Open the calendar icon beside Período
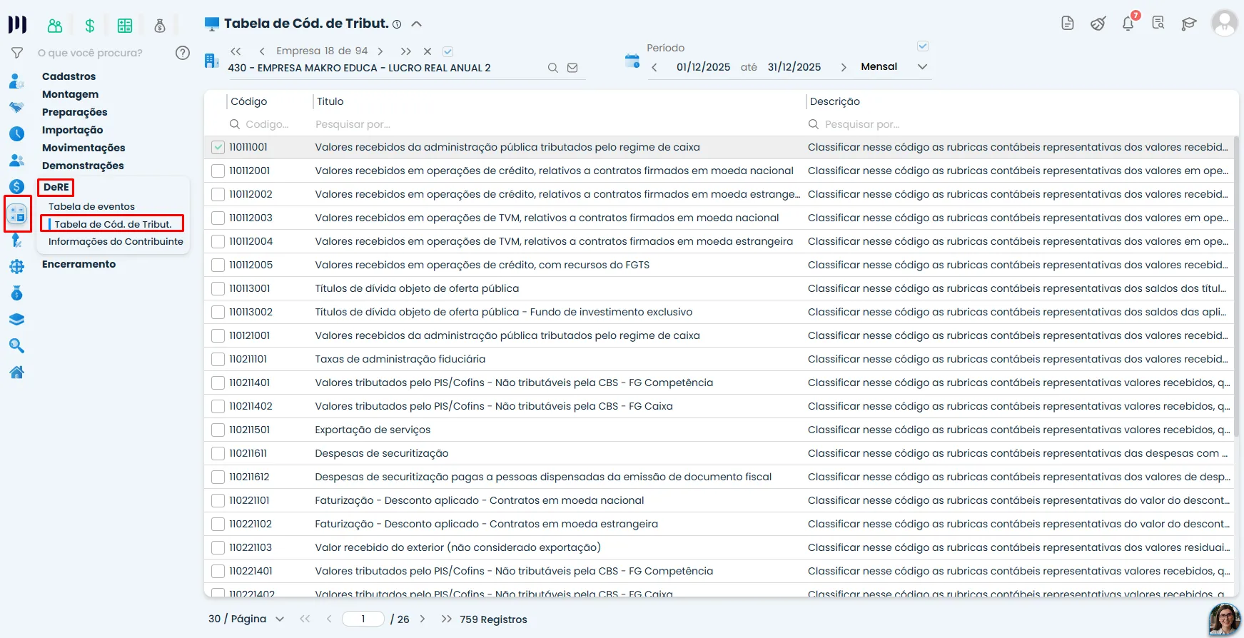This screenshot has width=1244, height=638. (632, 61)
